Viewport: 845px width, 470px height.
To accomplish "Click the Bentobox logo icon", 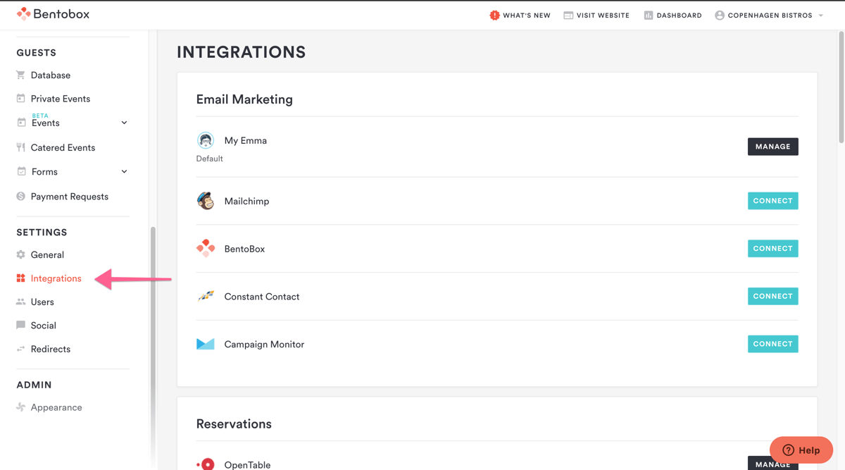I will coord(23,14).
